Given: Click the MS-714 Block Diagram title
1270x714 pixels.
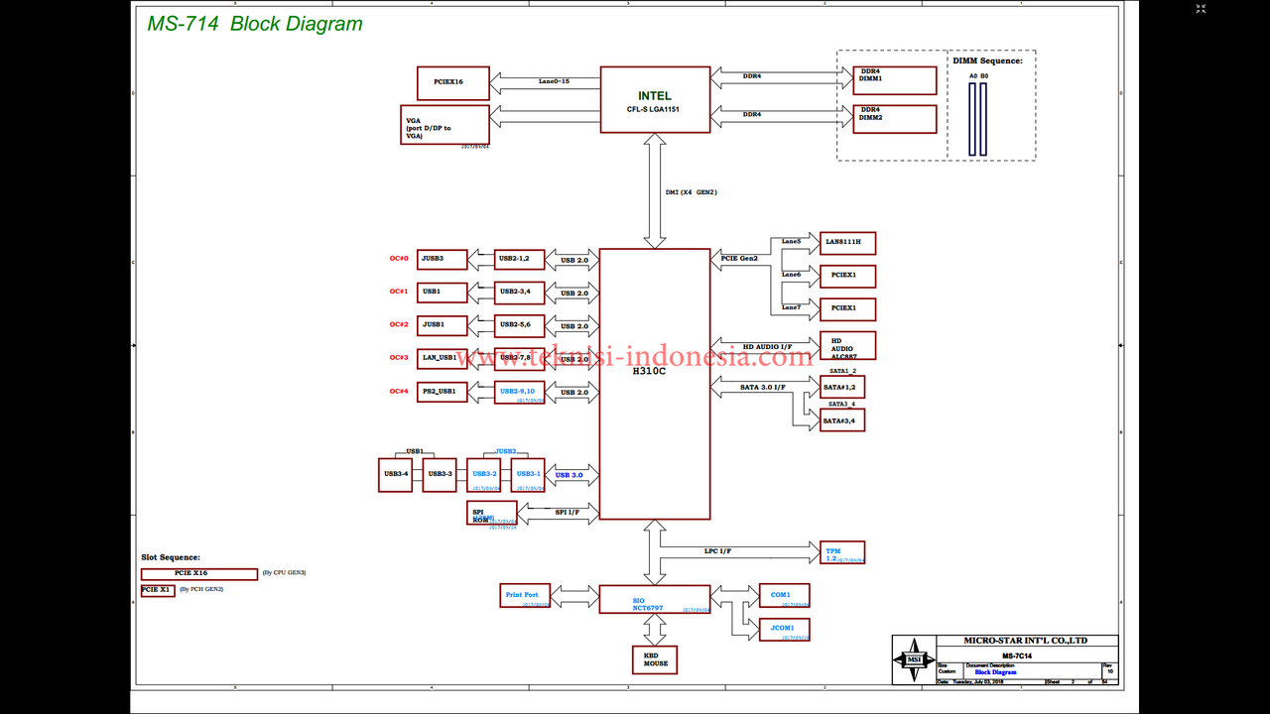Looking at the screenshot, I should pyautogui.click(x=255, y=24).
